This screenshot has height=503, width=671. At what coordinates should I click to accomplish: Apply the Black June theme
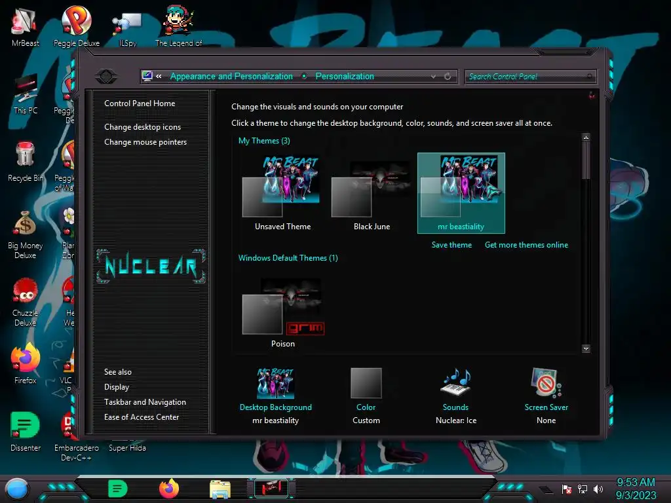[x=372, y=193]
